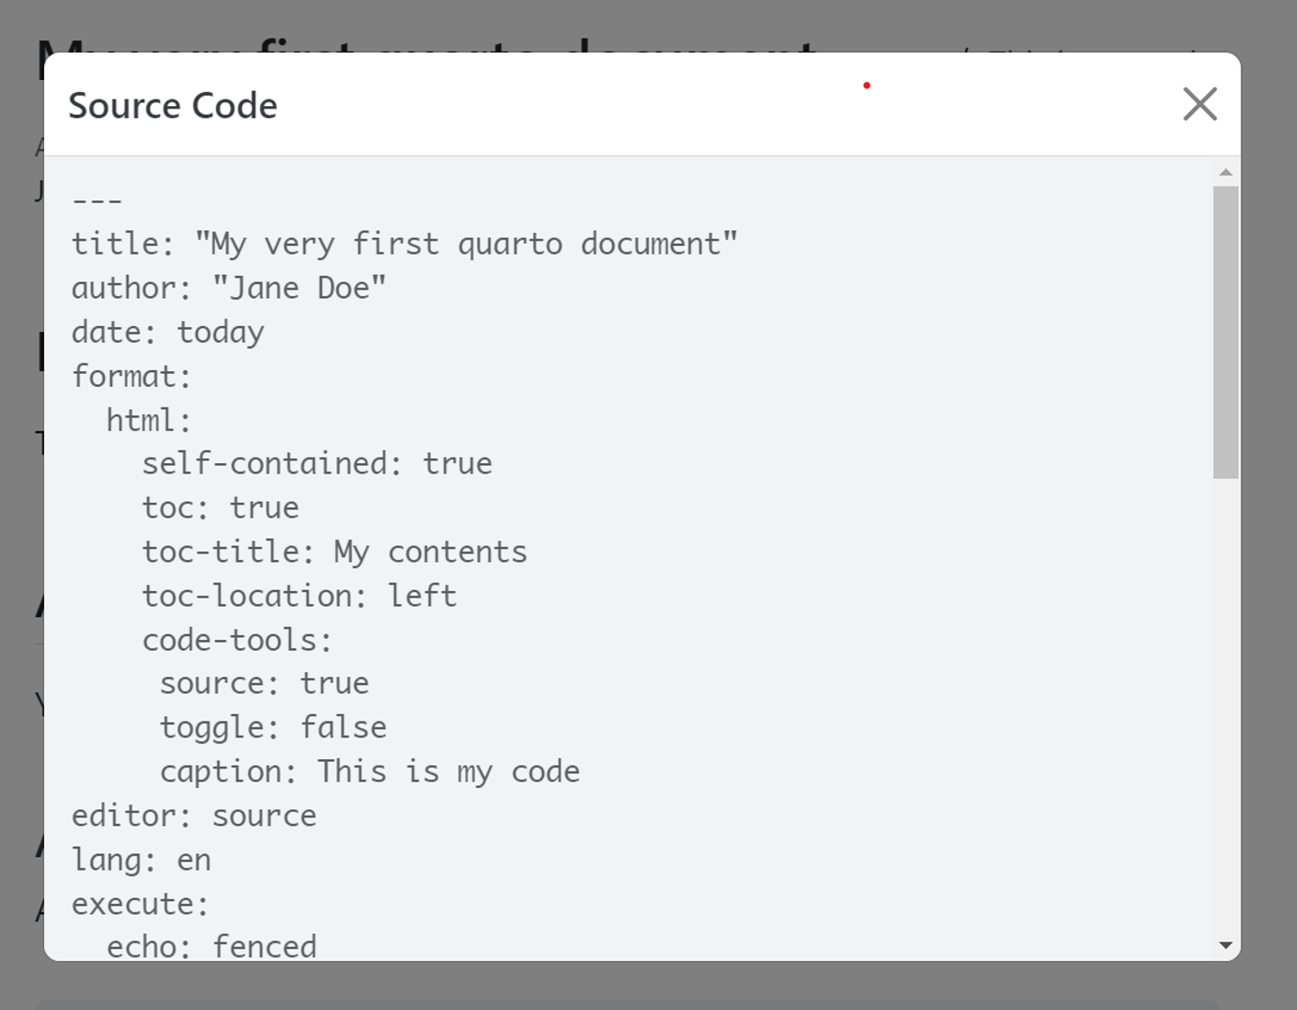
Task: Click the "toggle: false" line
Action: click(x=273, y=727)
